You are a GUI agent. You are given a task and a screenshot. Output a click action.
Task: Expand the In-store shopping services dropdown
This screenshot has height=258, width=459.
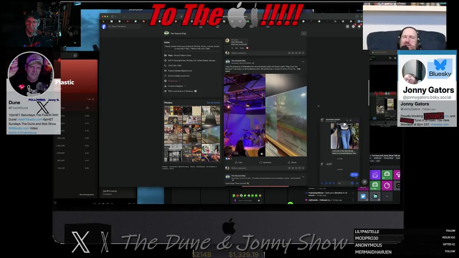click(x=177, y=86)
